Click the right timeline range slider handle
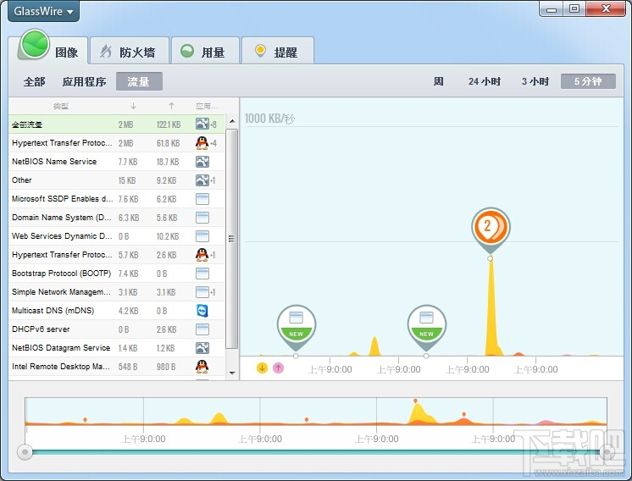This screenshot has width=632, height=481. click(x=607, y=452)
